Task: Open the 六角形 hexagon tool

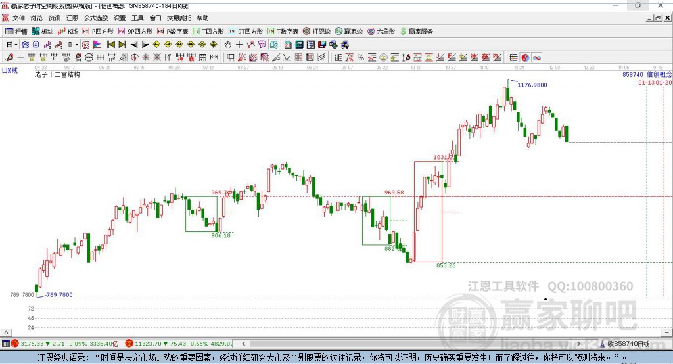Action: pyautogui.click(x=381, y=32)
